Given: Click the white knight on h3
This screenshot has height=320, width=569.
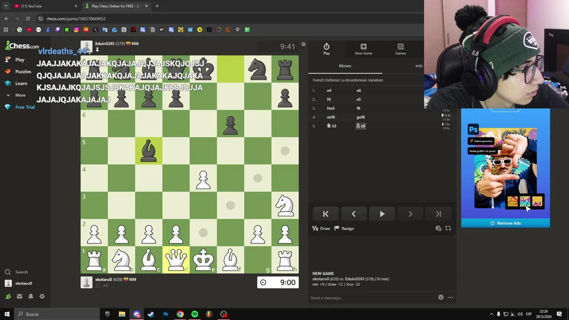Looking at the screenshot, I should 285,205.
